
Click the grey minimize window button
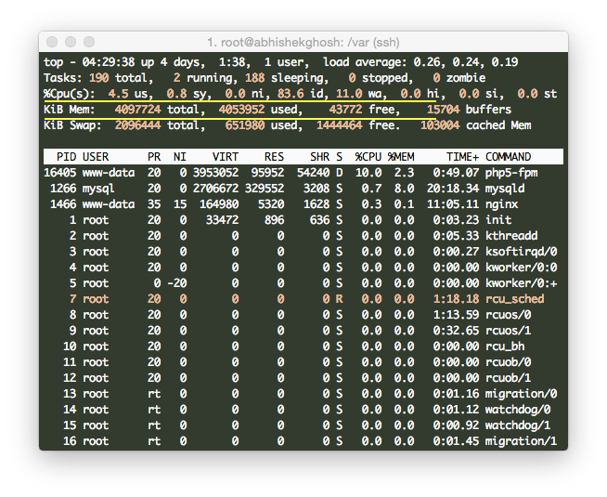71,42
